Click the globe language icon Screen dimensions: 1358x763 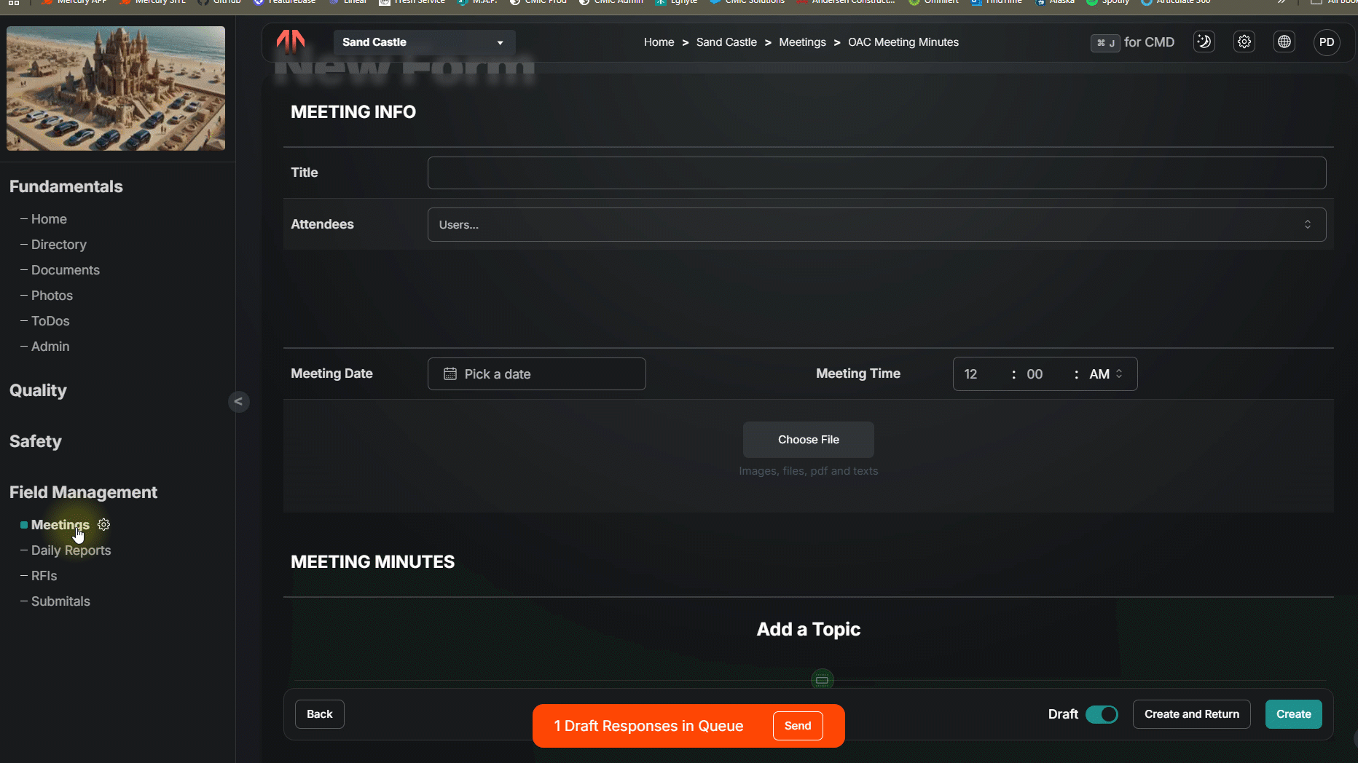(1284, 42)
